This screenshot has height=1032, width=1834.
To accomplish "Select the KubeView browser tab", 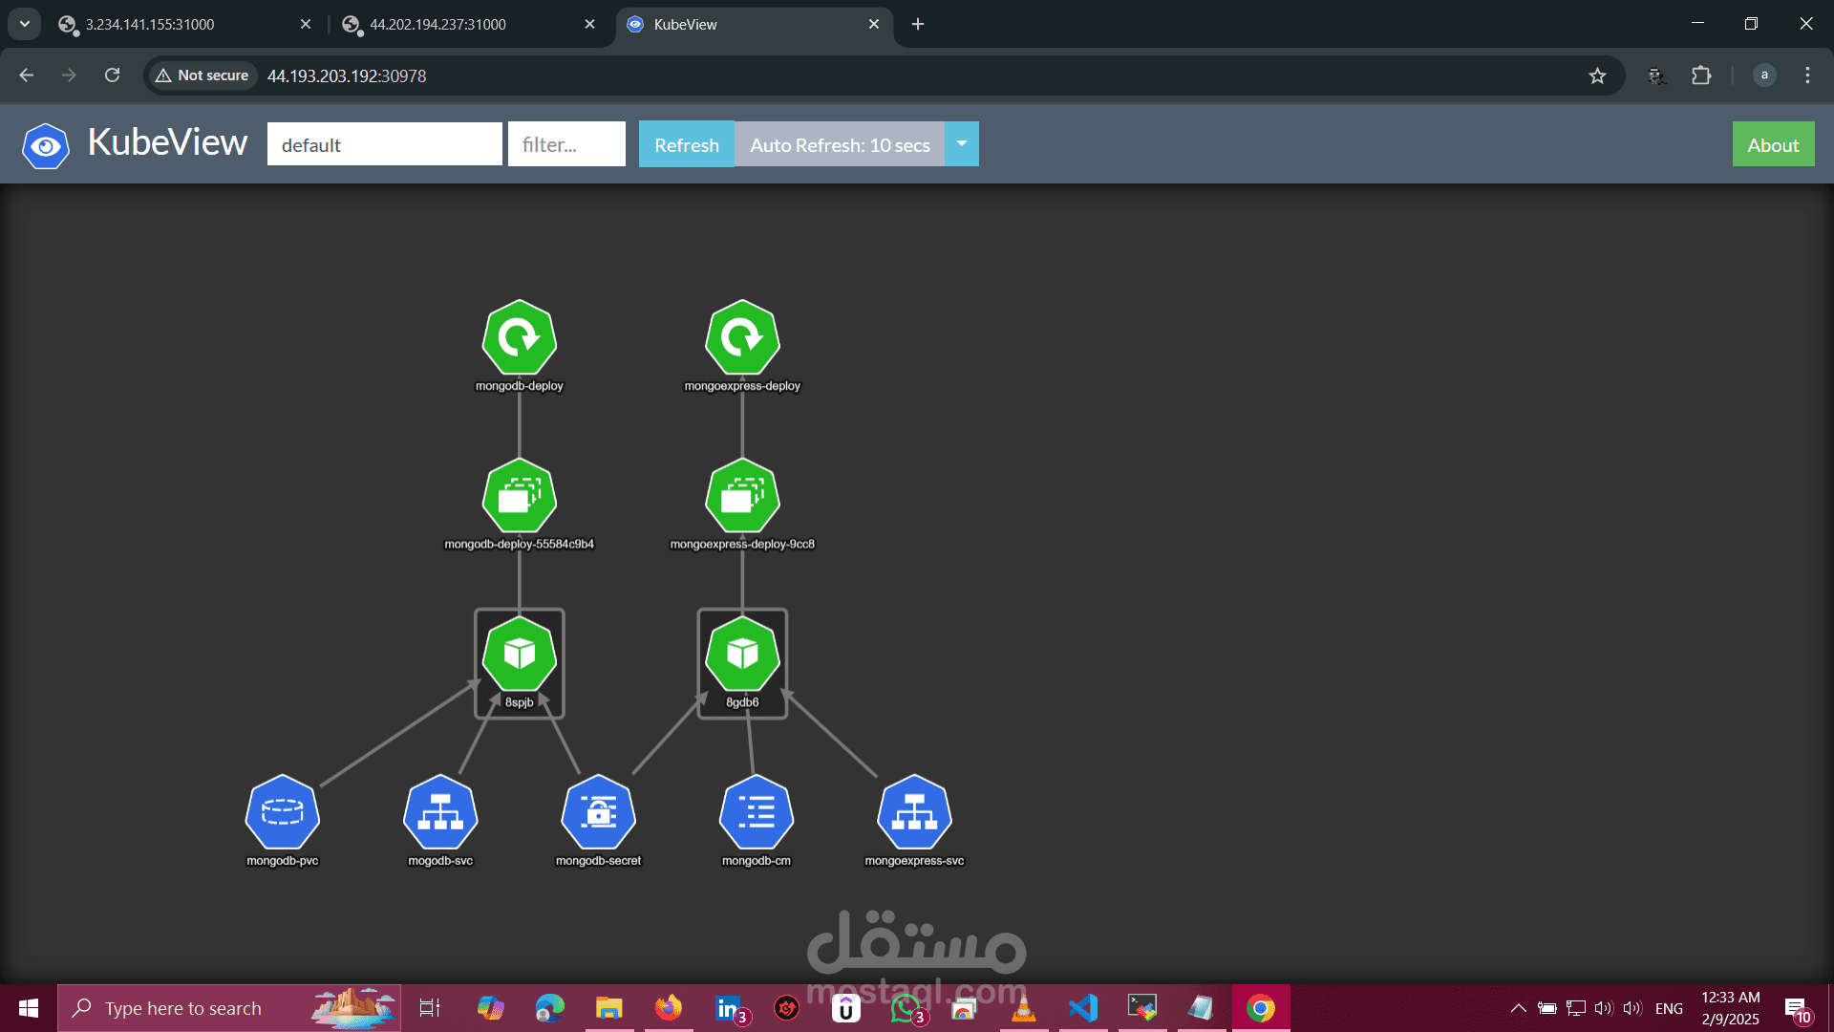I will (x=755, y=25).
